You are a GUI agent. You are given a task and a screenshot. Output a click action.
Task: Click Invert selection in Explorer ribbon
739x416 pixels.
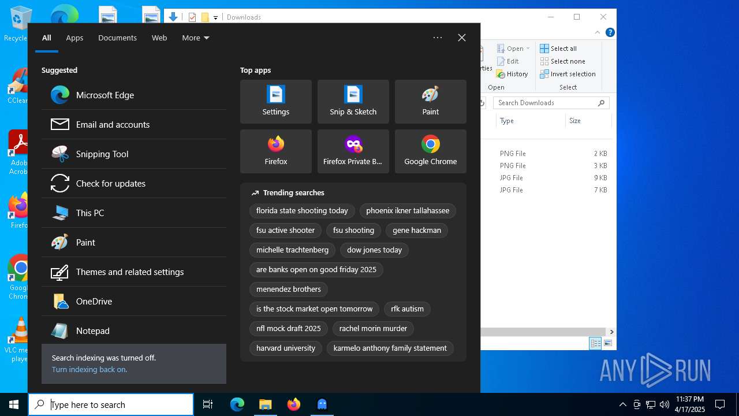point(568,74)
